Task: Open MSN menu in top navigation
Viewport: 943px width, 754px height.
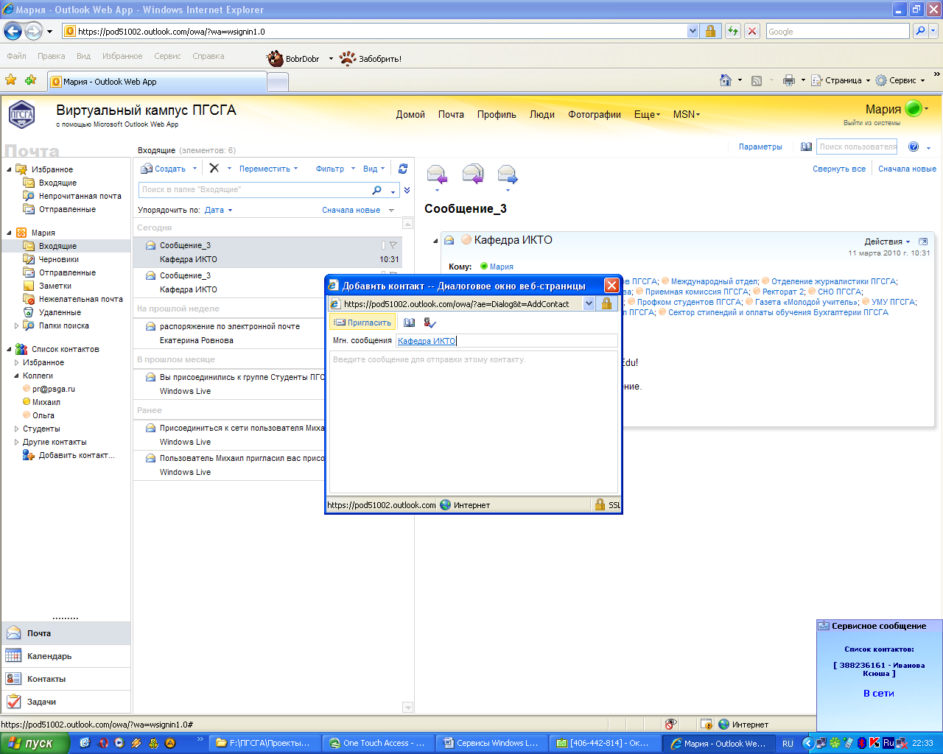Action: (687, 114)
